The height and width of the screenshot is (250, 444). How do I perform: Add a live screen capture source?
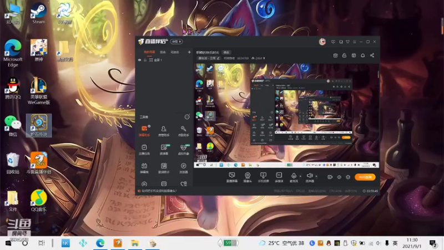tap(231, 177)
